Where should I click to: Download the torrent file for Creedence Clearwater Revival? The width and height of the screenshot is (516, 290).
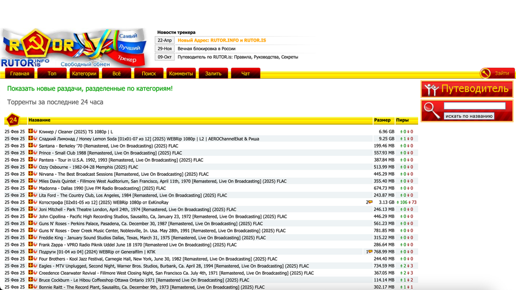[x=31, y=273]
